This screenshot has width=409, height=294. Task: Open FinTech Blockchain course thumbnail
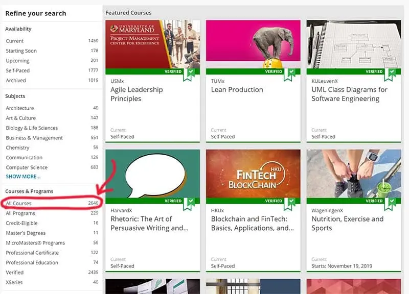click(253, 174)
